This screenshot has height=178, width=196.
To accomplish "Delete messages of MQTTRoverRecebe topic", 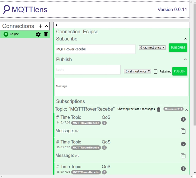I will click(x=159, y=109).
